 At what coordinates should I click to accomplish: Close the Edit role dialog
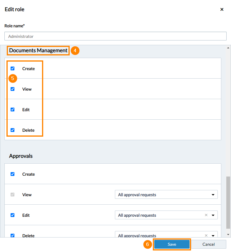click(222, 9)
